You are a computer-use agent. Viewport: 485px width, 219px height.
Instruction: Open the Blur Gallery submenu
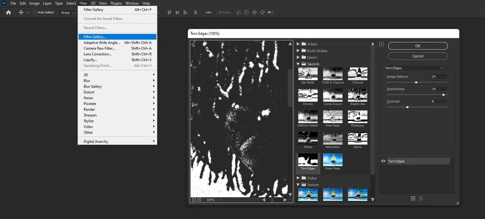(x=117, y=86)
